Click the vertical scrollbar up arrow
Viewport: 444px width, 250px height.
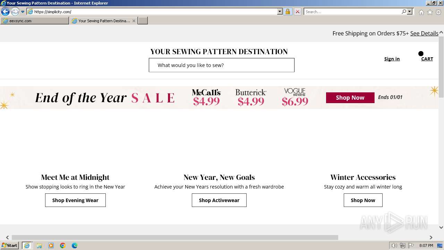coord(441,33)
